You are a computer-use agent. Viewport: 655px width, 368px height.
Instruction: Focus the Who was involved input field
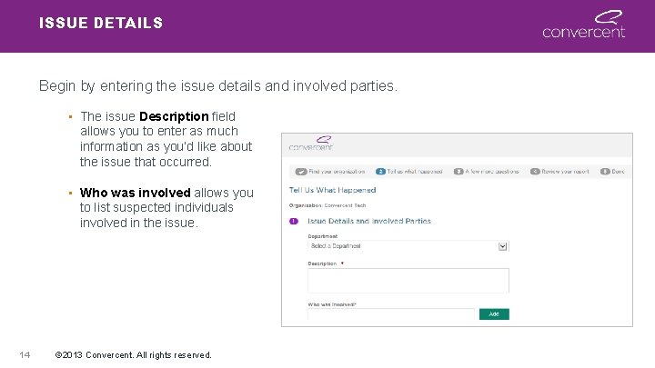pos(392,314)
